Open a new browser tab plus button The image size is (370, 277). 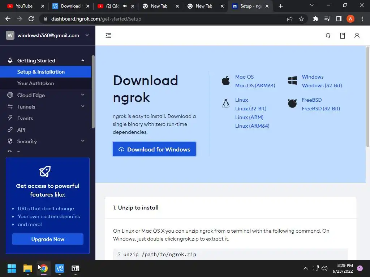[x=280, y=6]
